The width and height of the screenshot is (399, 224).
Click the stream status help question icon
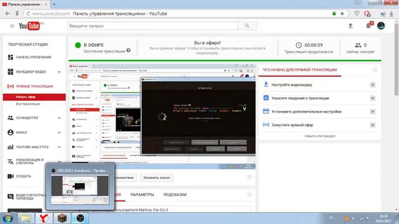point(128,50)
